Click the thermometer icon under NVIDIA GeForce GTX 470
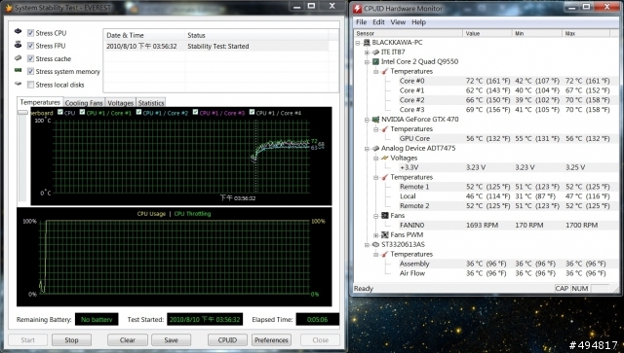This screenshot has height=353, width=624. point(385,129)
